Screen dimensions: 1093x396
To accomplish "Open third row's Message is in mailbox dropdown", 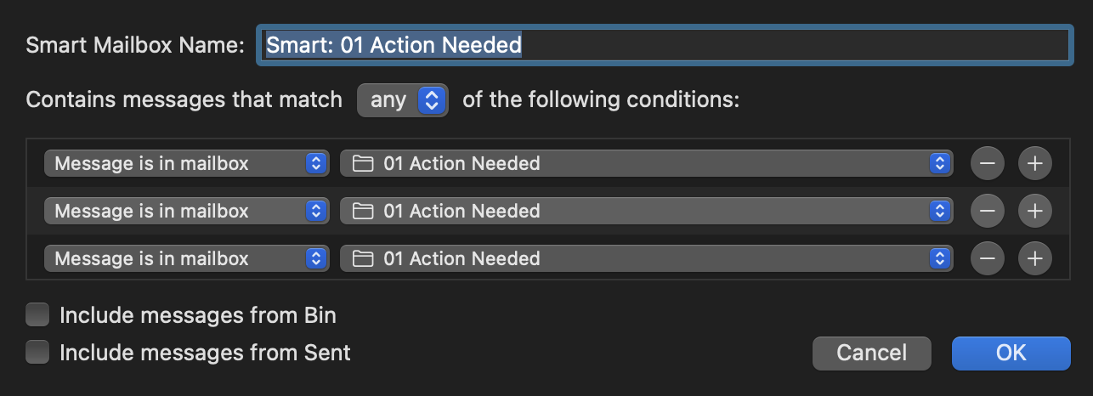I will 186,258.
